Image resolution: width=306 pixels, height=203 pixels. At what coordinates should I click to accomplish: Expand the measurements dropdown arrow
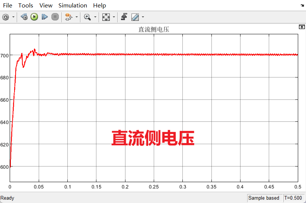143,17
